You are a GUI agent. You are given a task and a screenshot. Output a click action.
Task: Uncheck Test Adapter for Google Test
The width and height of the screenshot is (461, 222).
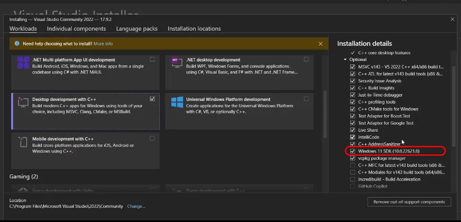[352, 123]
